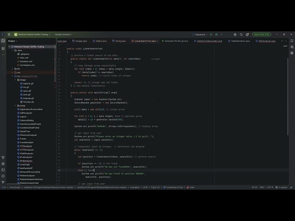This screenshot has width=295, height=221.
Task: Open the Password run configuration dropdown
Action: pos(200,35)
